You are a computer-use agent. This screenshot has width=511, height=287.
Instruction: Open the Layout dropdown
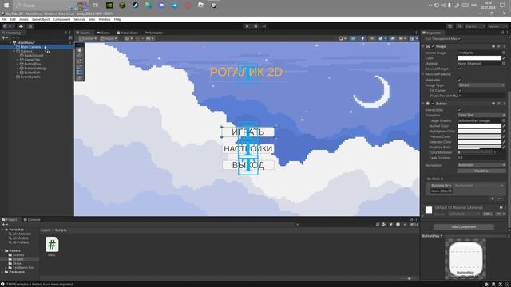pyautogui.click(x=497, y=26)
